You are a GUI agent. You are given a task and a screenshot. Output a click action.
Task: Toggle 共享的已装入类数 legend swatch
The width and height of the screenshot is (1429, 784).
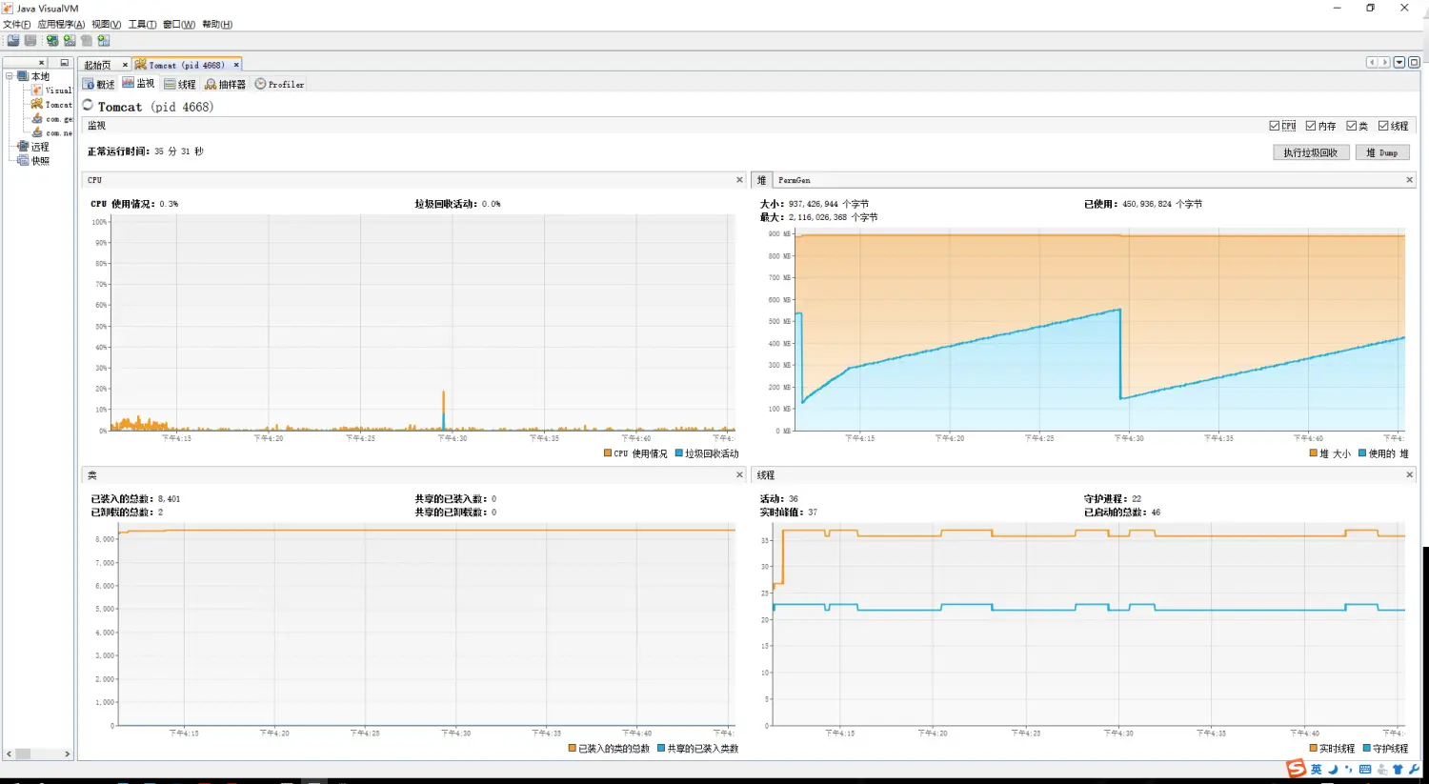pos(661,749)
